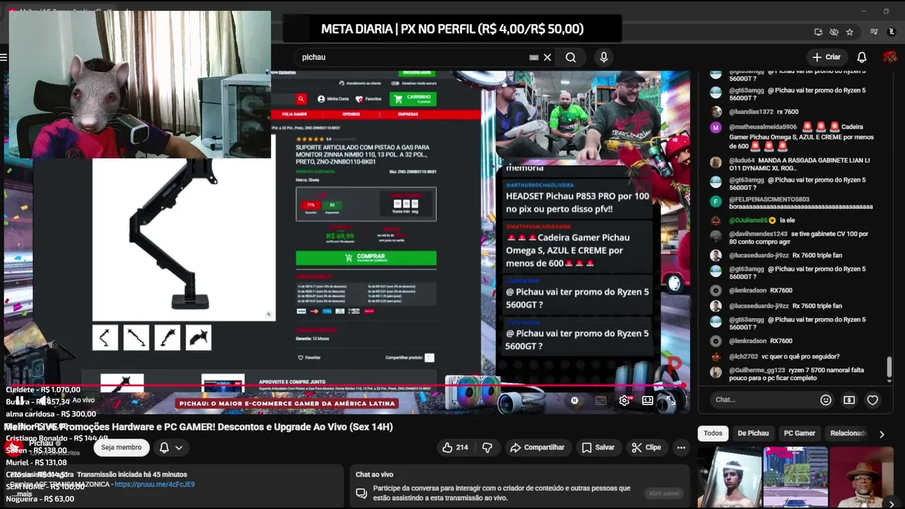This screenshot has width=905, height=509.
Task: Open video player settings gear
Action: 624,400
